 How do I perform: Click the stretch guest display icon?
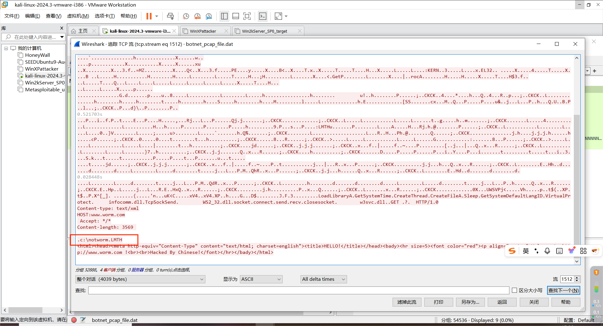click(x=278, y=16)
